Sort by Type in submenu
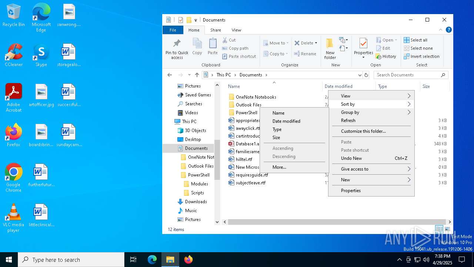474x267 pixels. tap(294, 129)
